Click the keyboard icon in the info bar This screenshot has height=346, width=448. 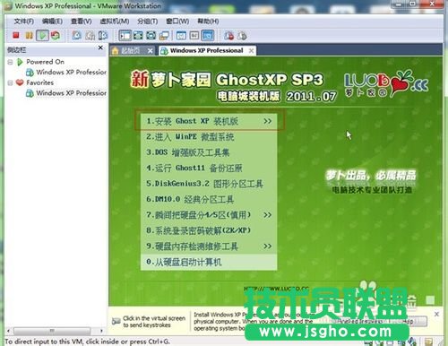[116, 322]
